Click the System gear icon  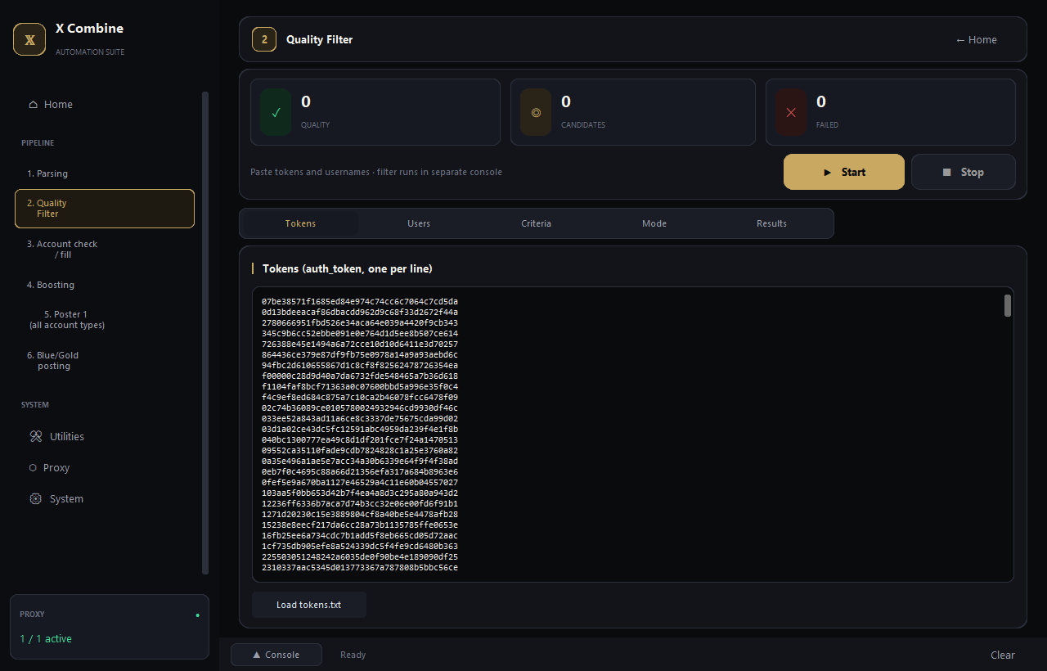pos(35,499)
